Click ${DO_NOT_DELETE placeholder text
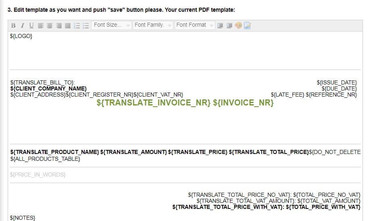Viewport: 371px width, 221px height. pos(335,152)
